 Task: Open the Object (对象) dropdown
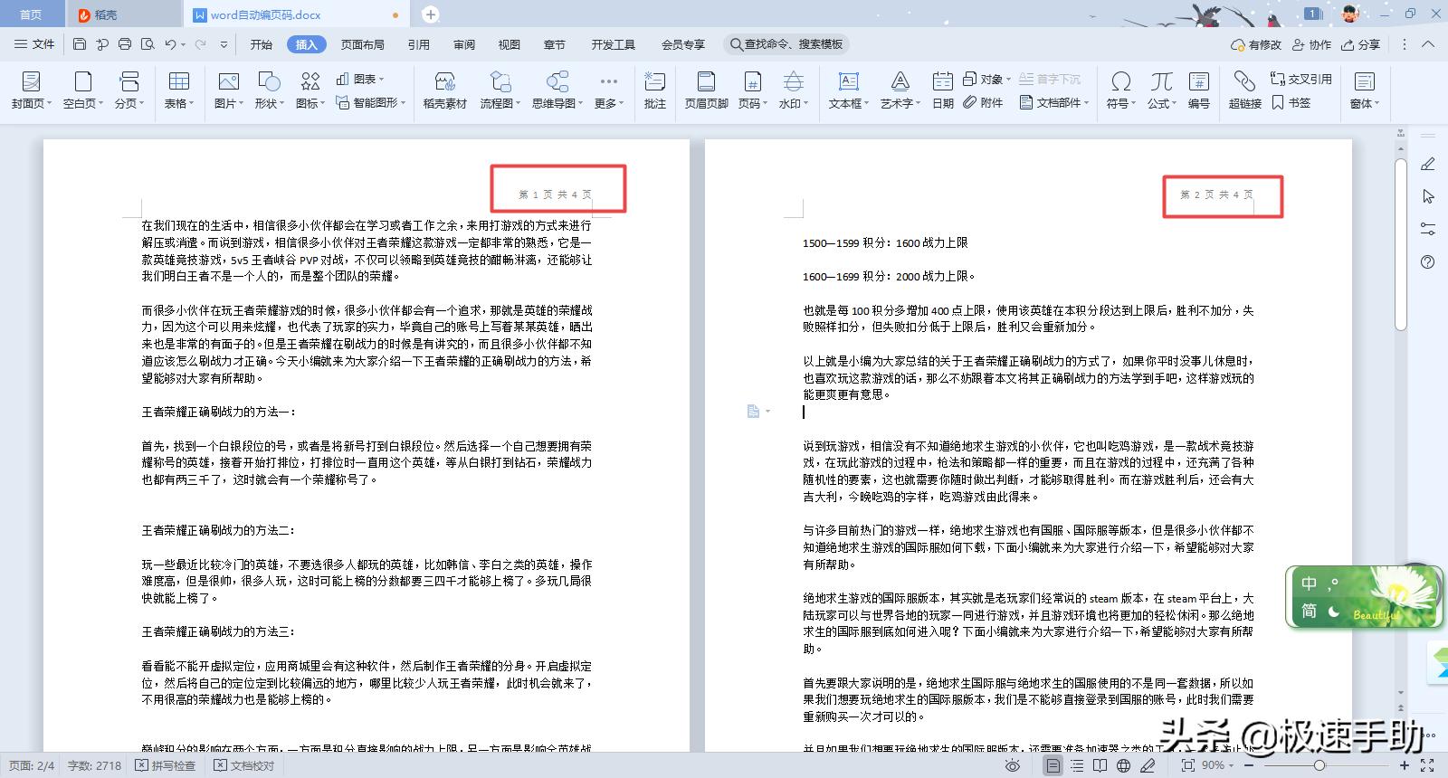(986, 80)
